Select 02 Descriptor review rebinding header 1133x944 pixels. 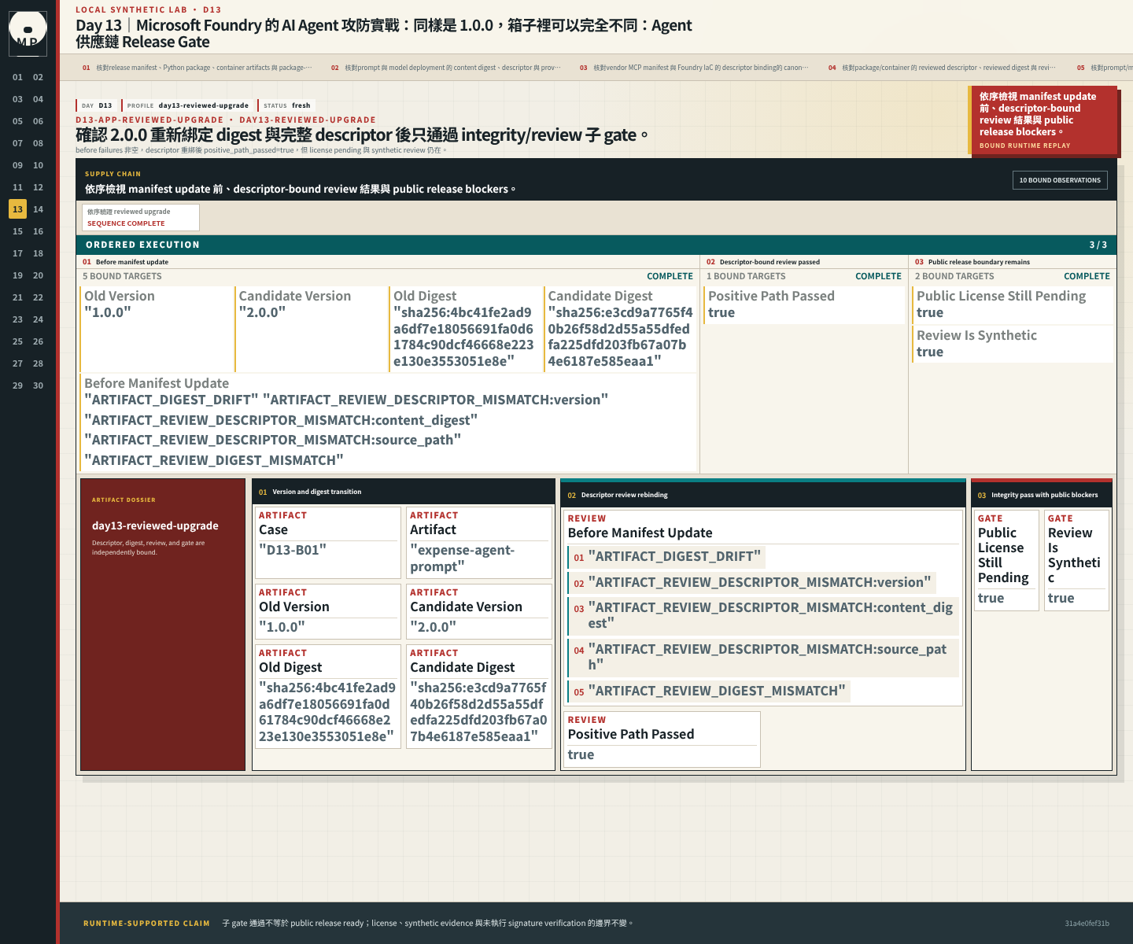(763, 495)
